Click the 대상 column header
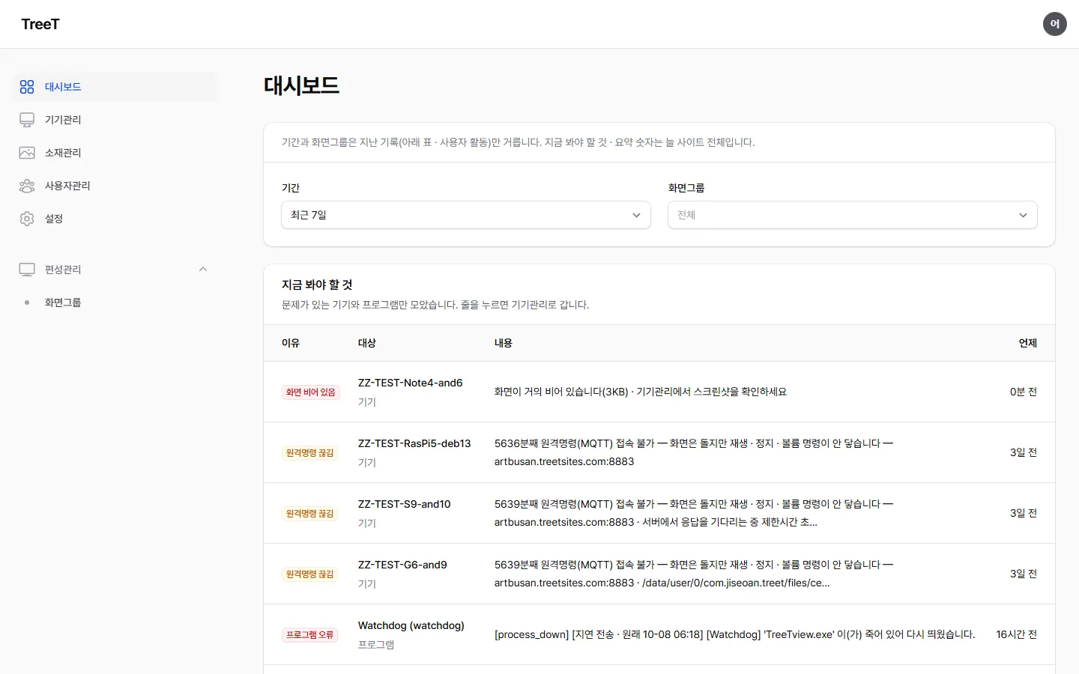1079x674 pixels. [x=367, y=343]
